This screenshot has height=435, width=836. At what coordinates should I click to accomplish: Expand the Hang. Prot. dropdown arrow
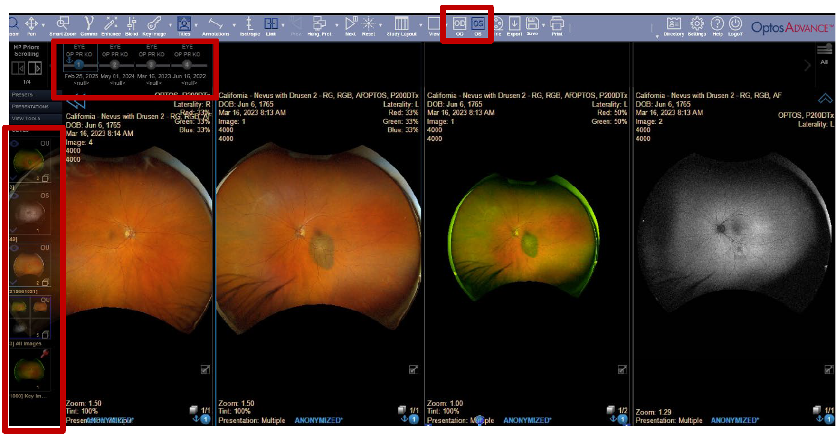coord(337,25)
